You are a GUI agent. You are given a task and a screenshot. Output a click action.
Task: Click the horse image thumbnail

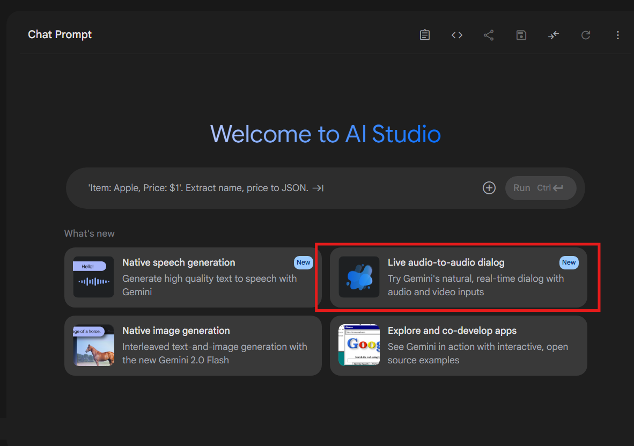tap(93, 345)
